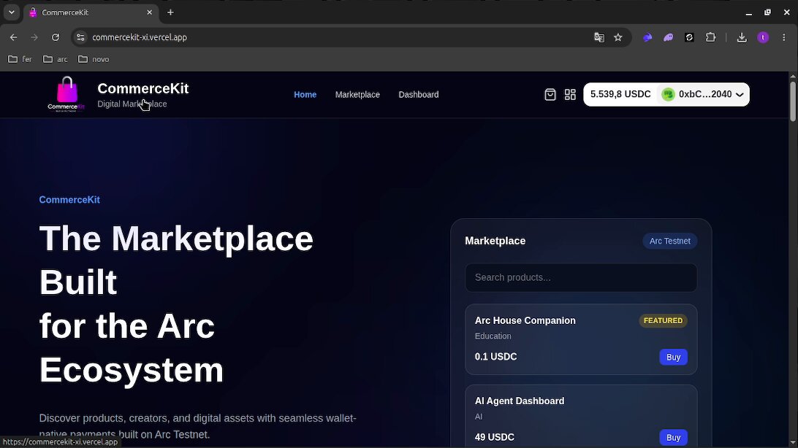Open the 'fer' bookmarks folder

[20, 59]
